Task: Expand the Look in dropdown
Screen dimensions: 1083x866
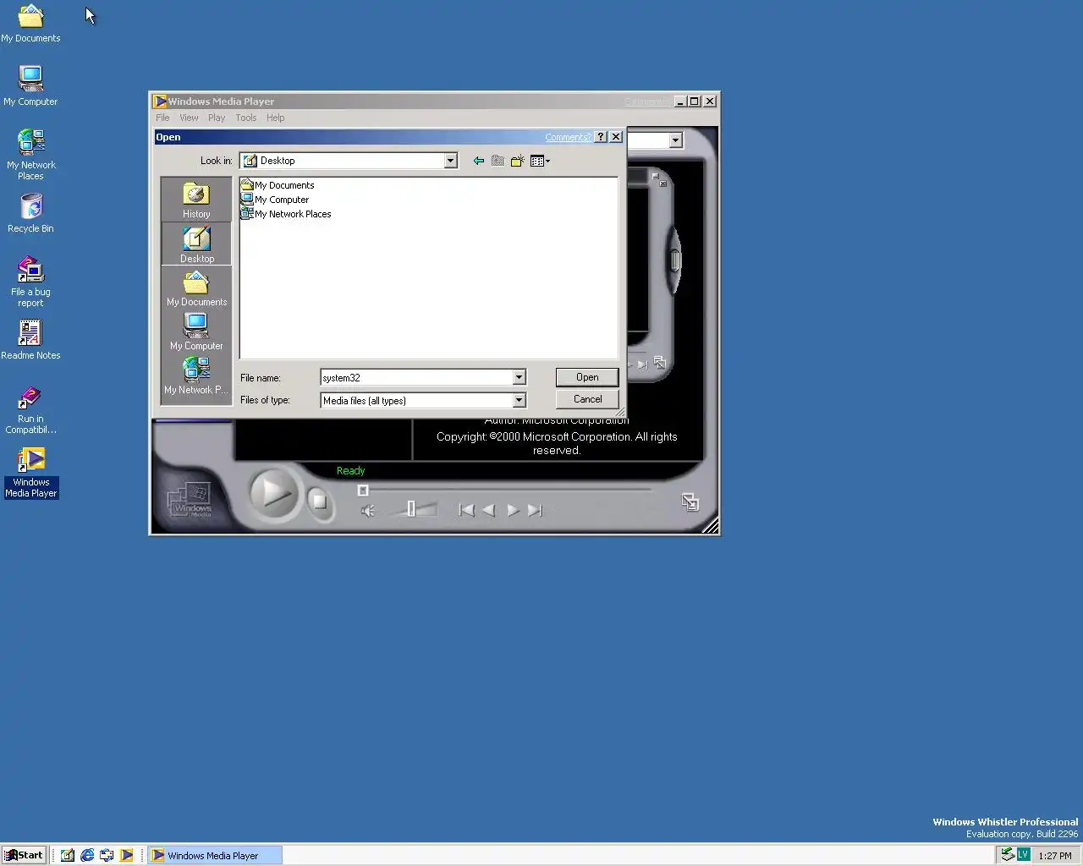Action: 450,161
